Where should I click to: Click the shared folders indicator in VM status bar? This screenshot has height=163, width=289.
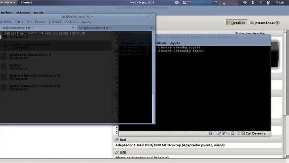[x=228, y=133]
